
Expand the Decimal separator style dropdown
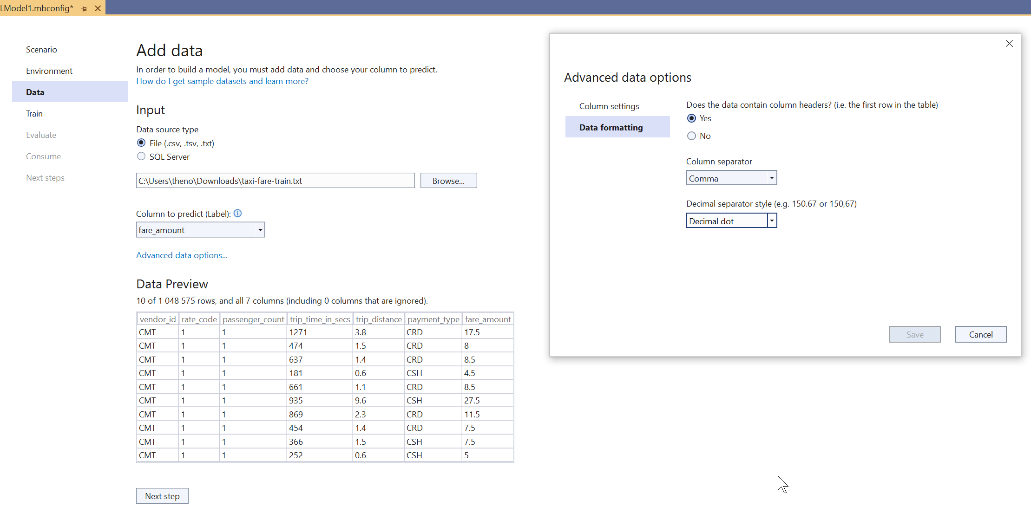(x=771, y=221)
